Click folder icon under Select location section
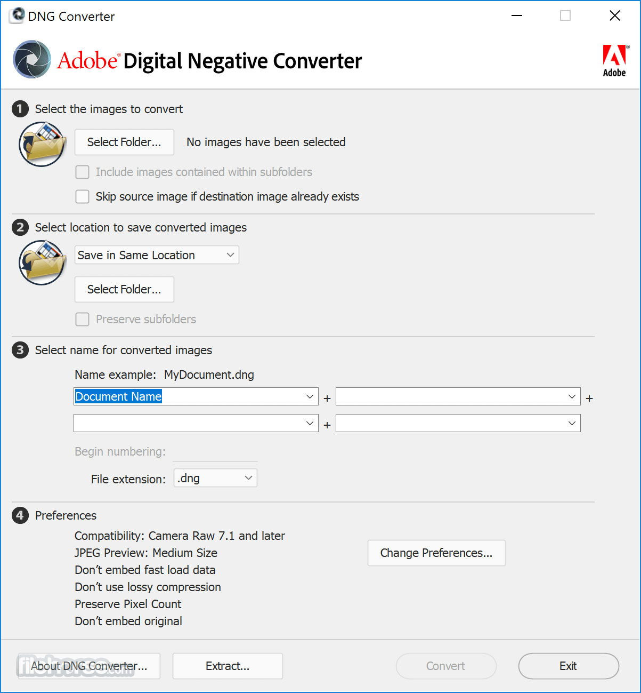Viewport: 641px width, 693px height. [x=43, y=262]
